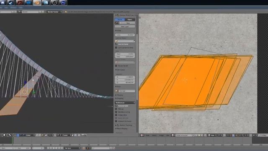Click the item name field

127,91
